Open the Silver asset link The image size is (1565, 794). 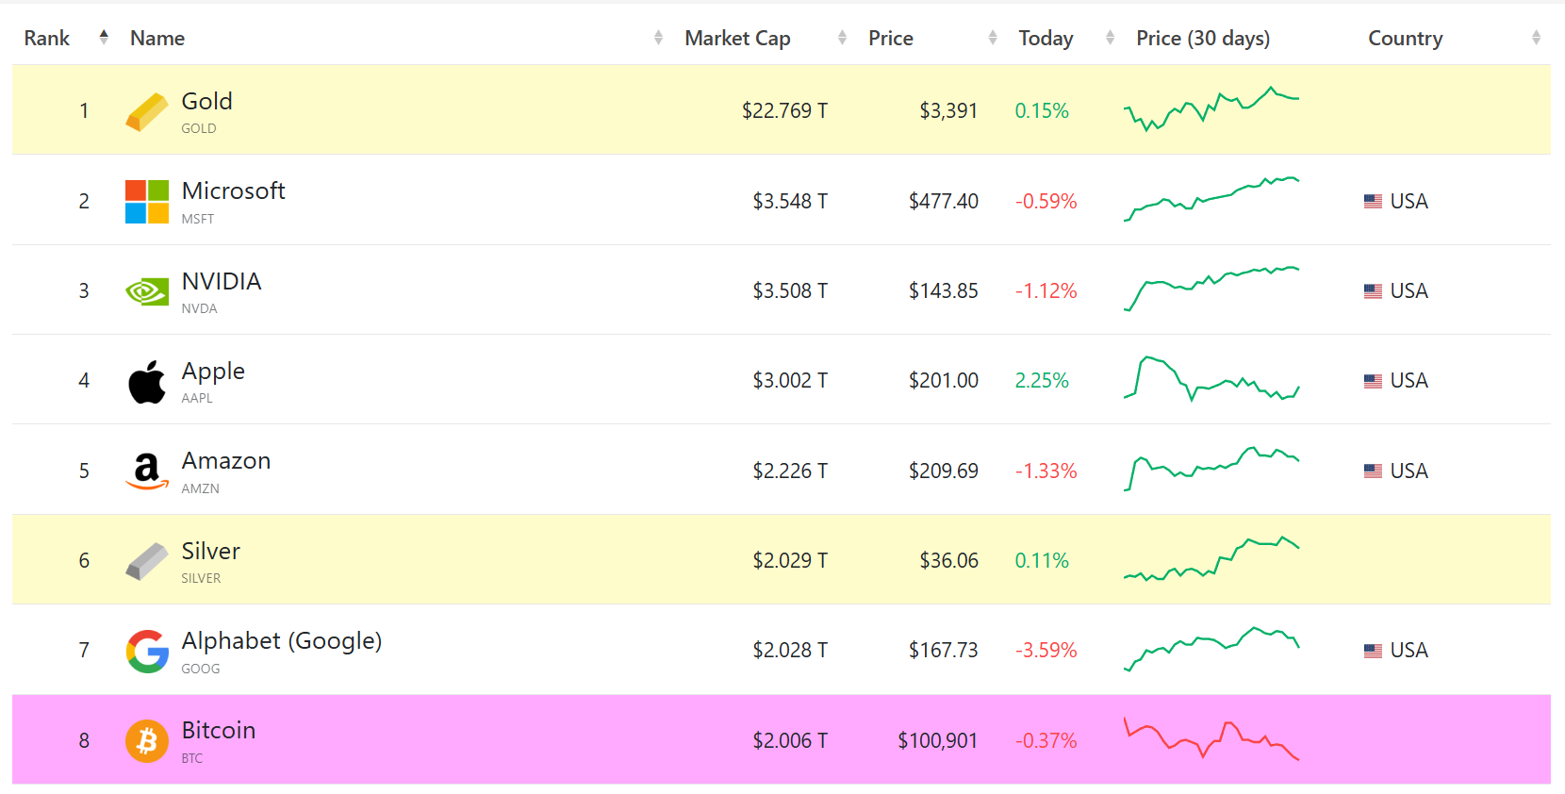pyautogui.click(x=210, y=551)
